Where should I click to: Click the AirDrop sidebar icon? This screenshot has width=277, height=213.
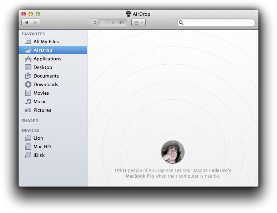pos(28,50)
